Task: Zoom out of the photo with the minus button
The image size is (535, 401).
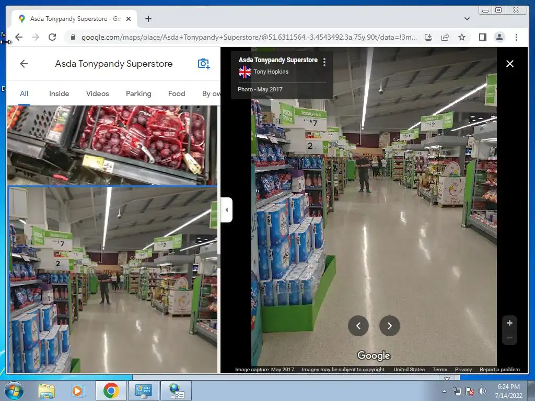Action: (509, 338)
